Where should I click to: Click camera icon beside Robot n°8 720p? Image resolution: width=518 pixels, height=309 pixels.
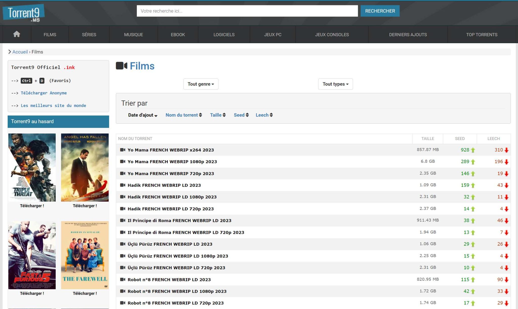coord(123,303)
